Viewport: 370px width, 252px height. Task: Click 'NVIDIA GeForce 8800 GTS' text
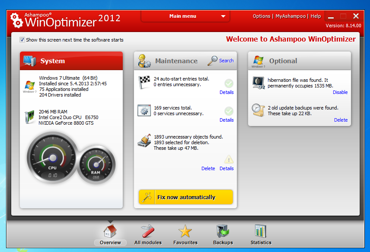[66, 123]
